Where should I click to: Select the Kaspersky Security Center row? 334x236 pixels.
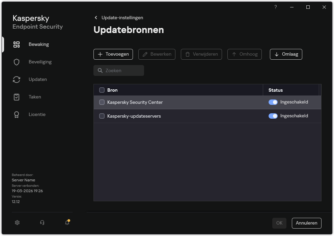(x=152, y=102)
